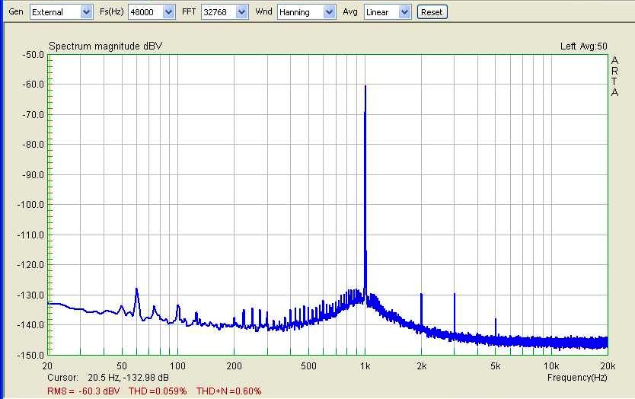This screenshot has height=399, width=635.
Task: Click the 'Spectrum magnitude dBV' title
Action: tap(105, 46)
